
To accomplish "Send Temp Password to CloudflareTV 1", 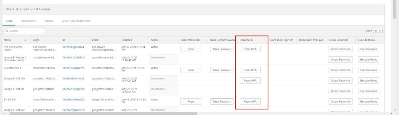I will (222, 70).
